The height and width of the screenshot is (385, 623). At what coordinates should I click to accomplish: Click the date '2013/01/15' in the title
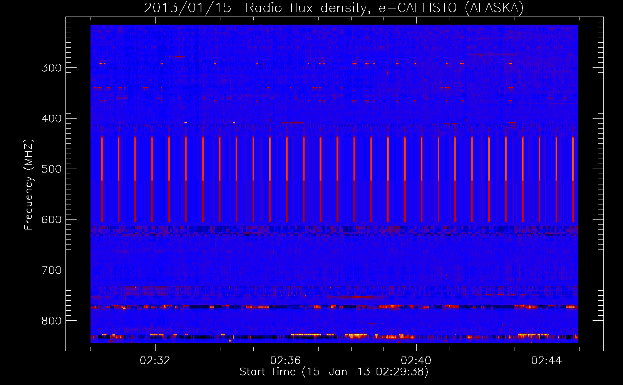(188, 8)
